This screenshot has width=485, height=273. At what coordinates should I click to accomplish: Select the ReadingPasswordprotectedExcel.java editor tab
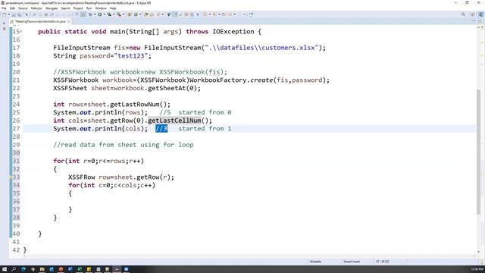[39, 21]
